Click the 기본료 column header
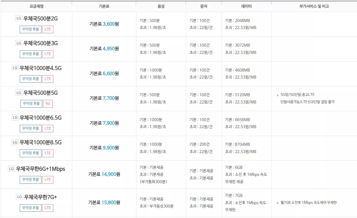357x218 pixels. 104,6
